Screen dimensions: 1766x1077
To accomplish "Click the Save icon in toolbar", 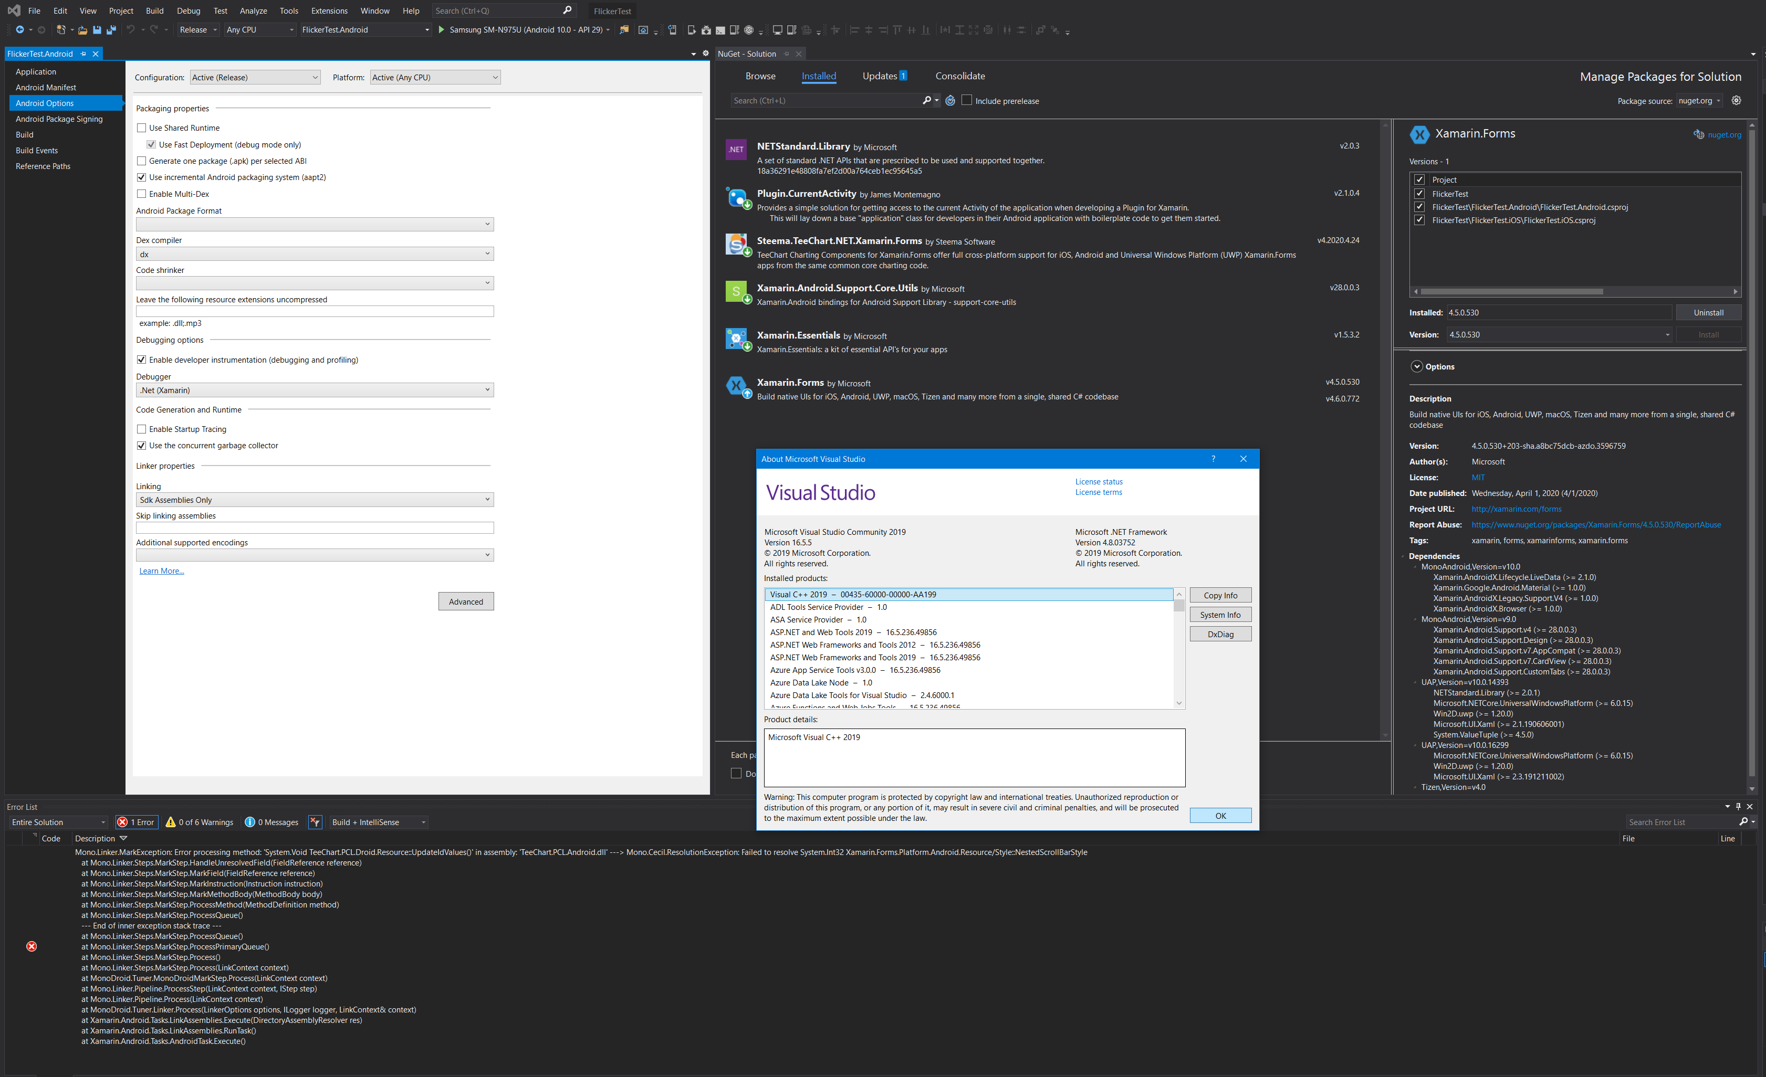I will click(97, 29).
